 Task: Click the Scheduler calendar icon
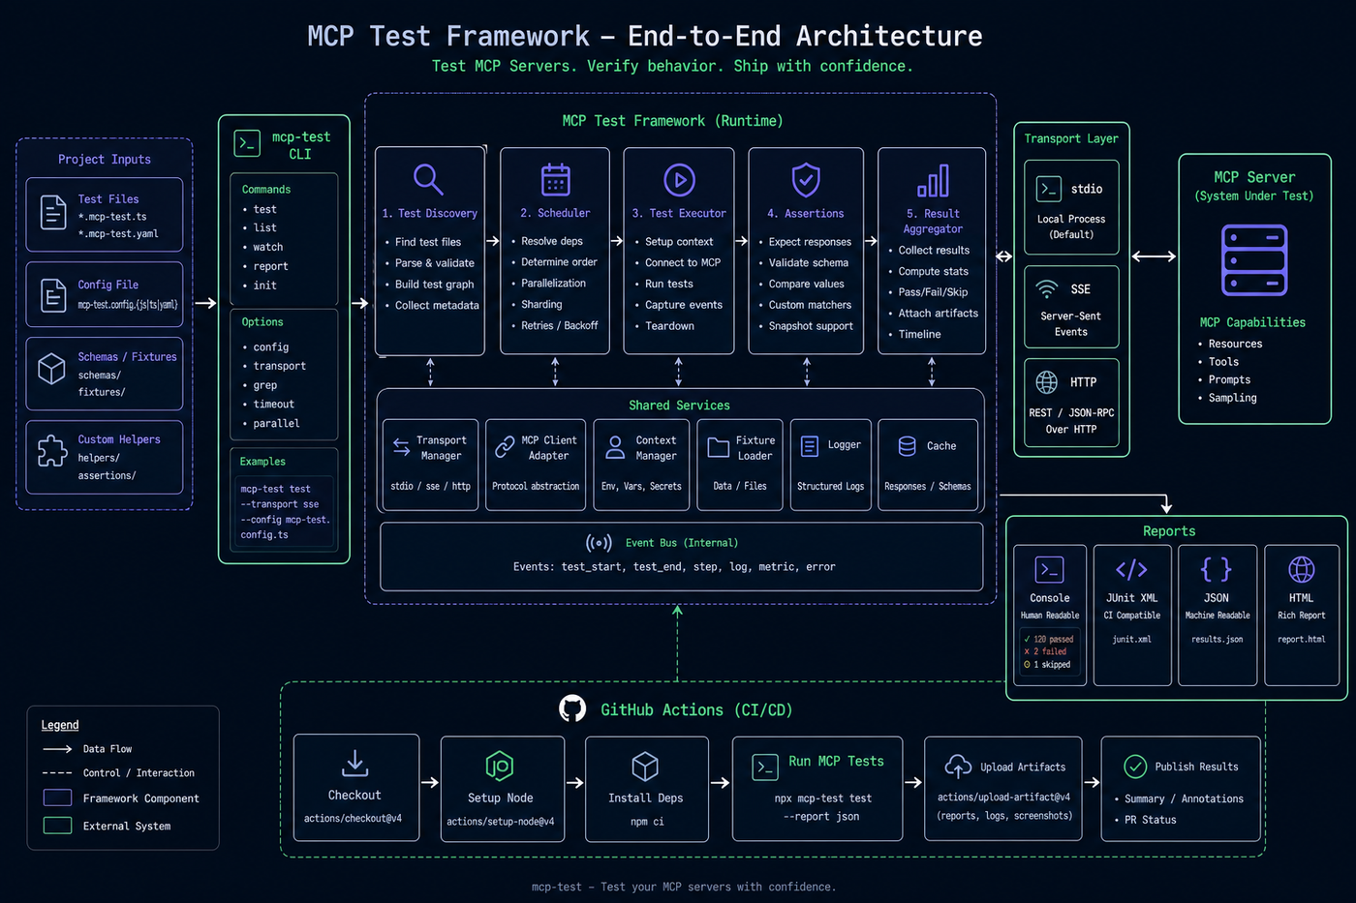(555, 179)
